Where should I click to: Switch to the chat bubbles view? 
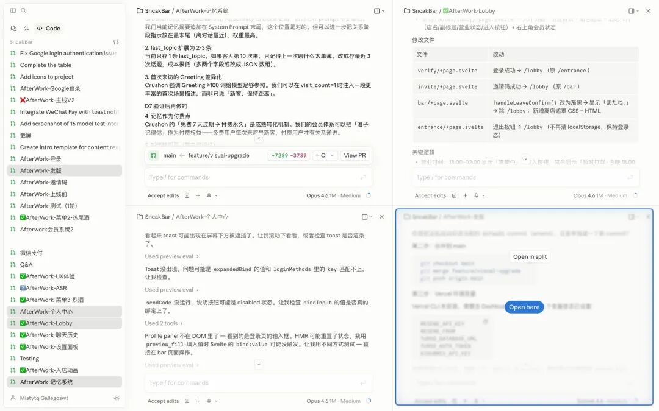click(13, 28)
